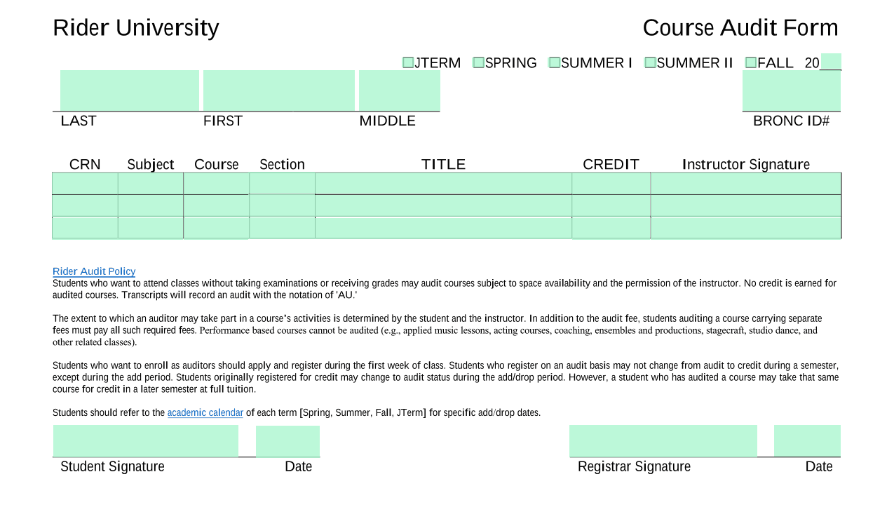This screenshot has height=526, width=894.
Task: Tick the SUMMER II checkbox
Action: 650,62
